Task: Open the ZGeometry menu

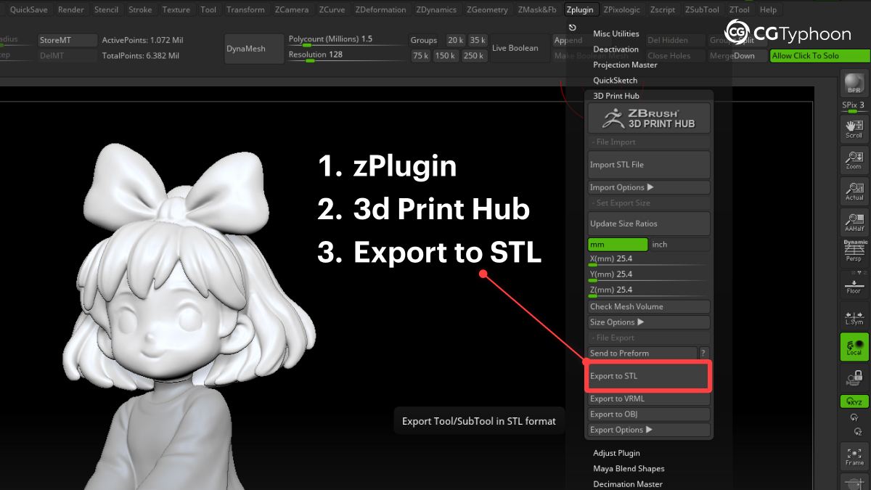Action: (487, 9)
